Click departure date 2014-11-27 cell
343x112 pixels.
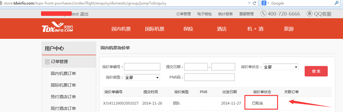click(231, 103)
